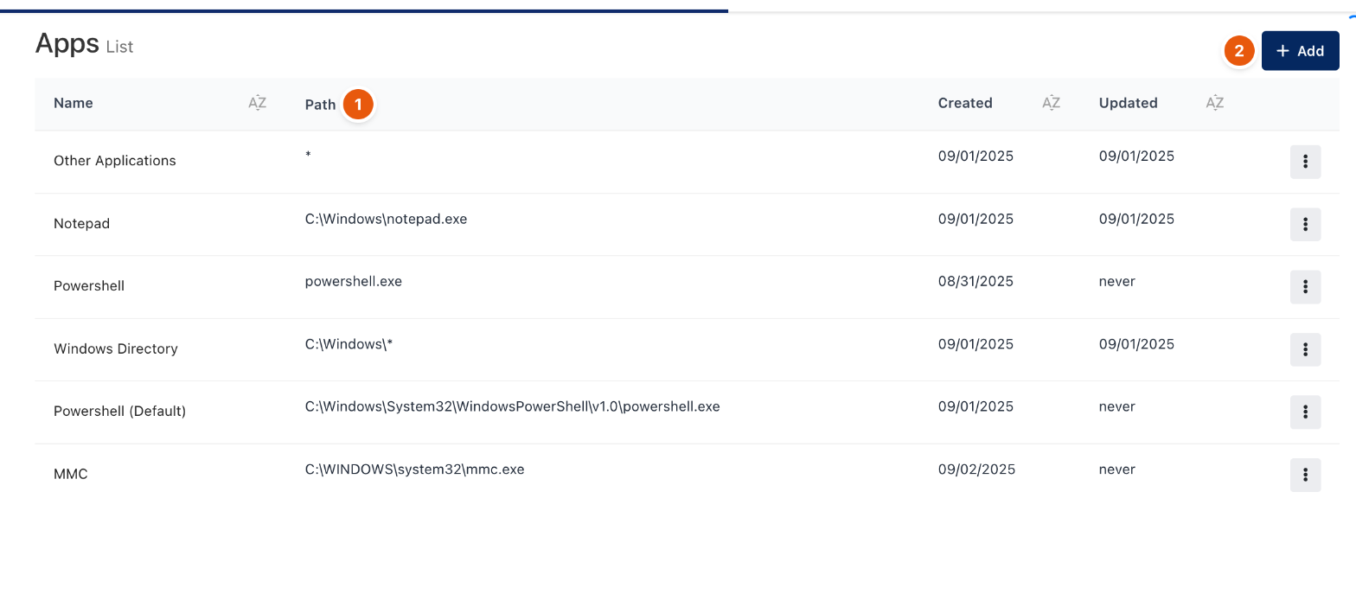The height and width of the screenshot is (594, 1356).
Task: Open actions menu for Notepad row
Action: click(x=1305, y=225)
